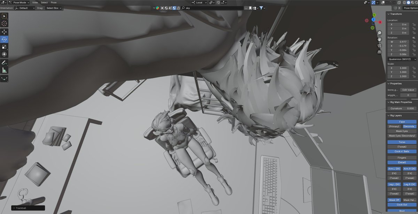Open the Local transform orientation dropdown
The height and width of the screenshot is (214, 418).
tap(199, 2)
